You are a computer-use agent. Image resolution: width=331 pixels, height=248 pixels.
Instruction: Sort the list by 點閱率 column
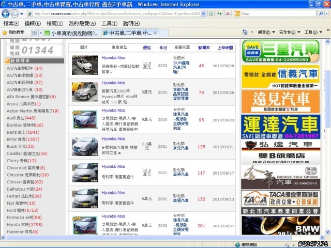coord(204,48)
